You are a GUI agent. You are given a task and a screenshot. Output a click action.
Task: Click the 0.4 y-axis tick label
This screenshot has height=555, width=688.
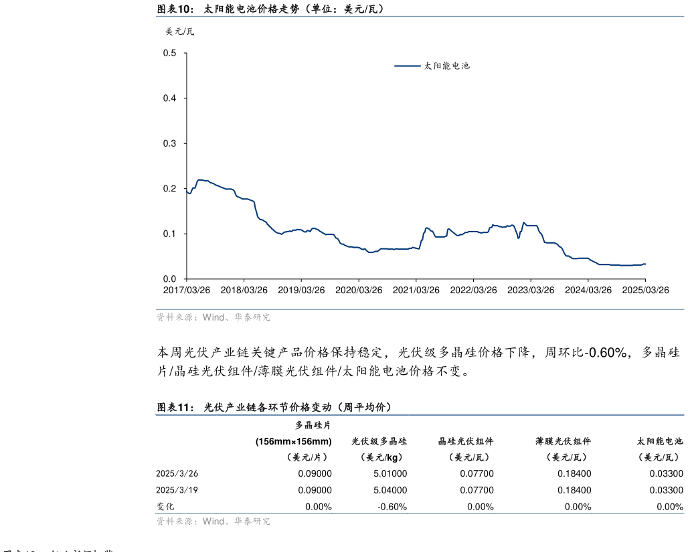coord(170,98)
